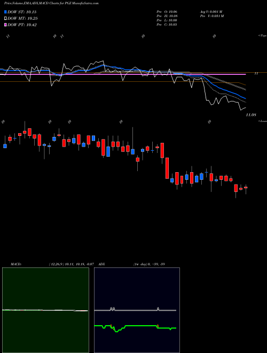The height and width of the screenshot is (353, 267).
Task: Click MACD values '(12,26,9) 10.11, 10.18, -0.07'
Action: [x=73, y=264]
